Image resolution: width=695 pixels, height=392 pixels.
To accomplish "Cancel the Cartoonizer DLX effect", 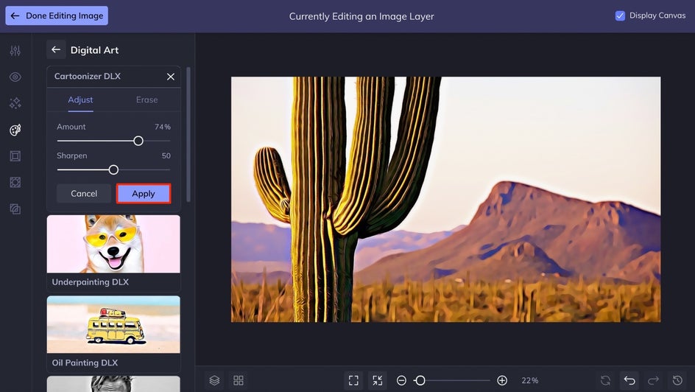I will pyautogui.click(x=84, y=194).
